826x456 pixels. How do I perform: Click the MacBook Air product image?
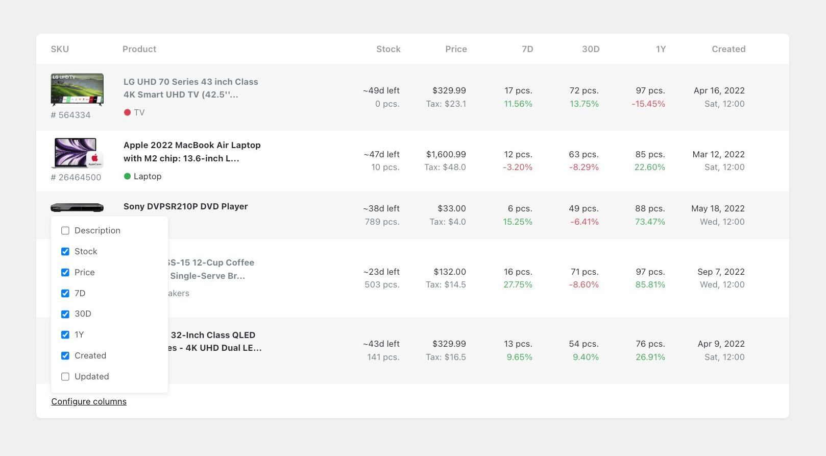77,153
